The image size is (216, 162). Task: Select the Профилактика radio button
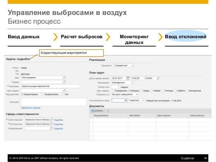click(x=43, y=95)
